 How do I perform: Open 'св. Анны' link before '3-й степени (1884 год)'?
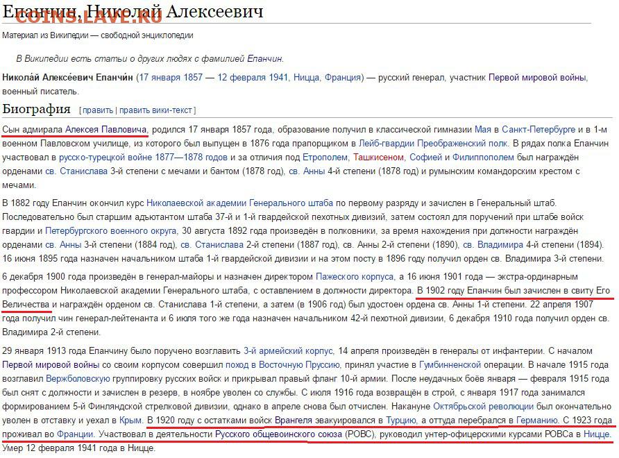coord(62,245)
